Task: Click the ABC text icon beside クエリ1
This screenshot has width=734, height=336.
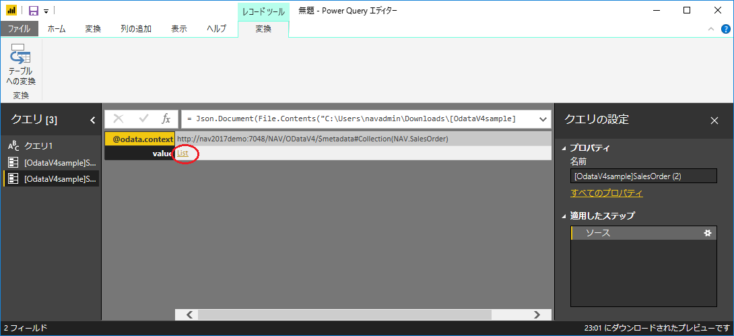Action: [14, 145]
